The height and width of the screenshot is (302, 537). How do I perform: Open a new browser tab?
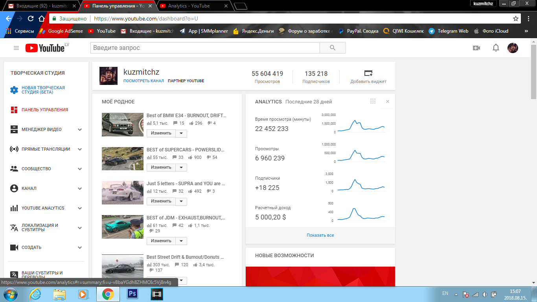pyautogui.click(x=240, y=6)
